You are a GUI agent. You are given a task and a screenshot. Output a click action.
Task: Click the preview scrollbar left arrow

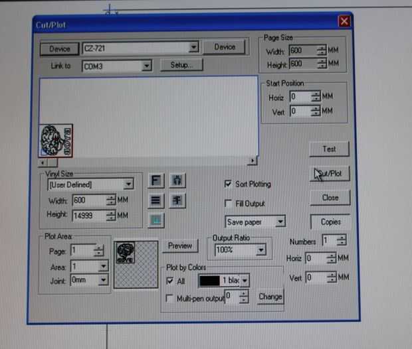tap(43, 163)
